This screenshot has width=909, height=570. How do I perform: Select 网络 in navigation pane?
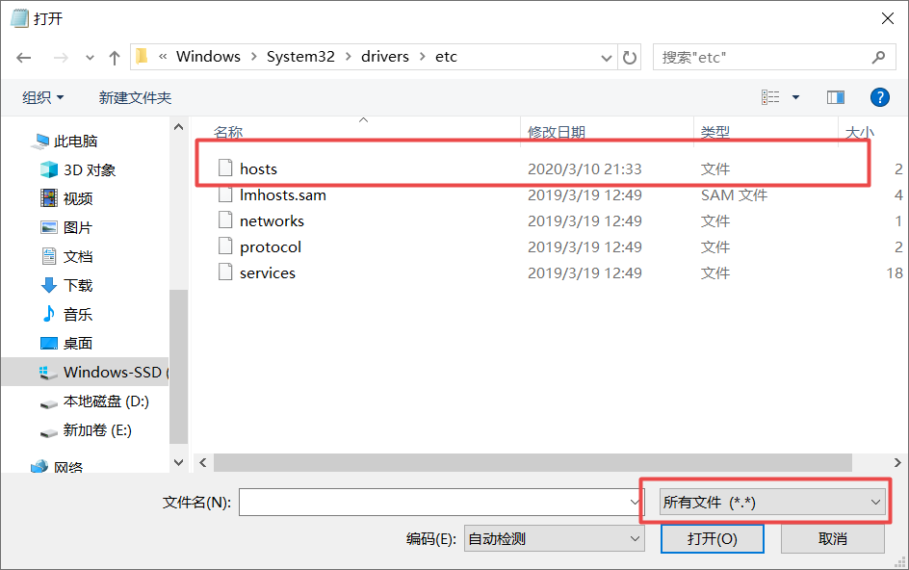pos(68,467)
